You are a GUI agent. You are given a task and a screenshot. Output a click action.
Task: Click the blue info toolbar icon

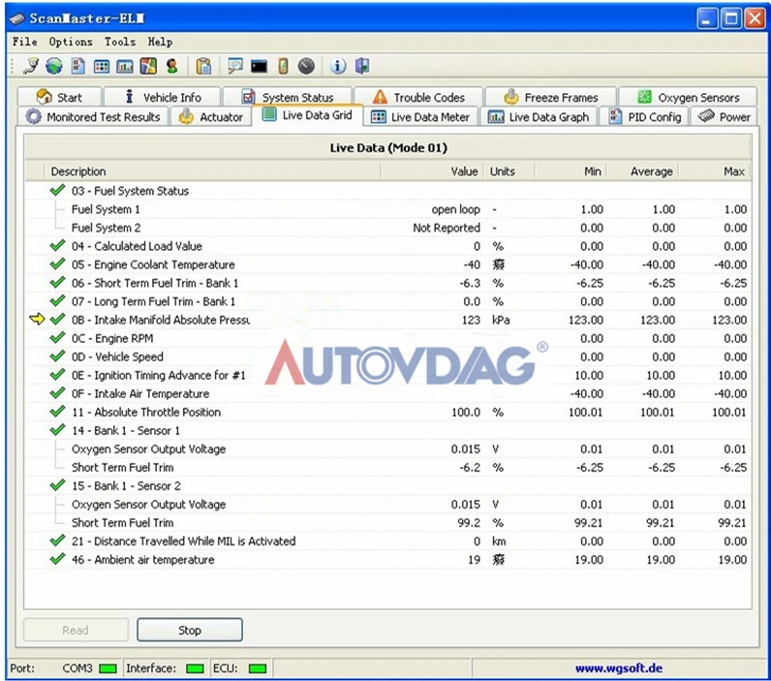[337, 66]
